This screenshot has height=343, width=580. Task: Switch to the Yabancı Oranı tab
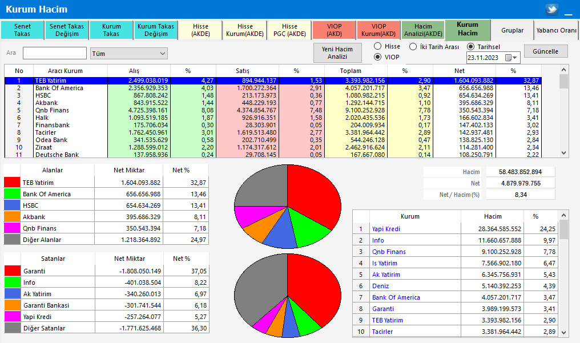click(x=557, y=30)
